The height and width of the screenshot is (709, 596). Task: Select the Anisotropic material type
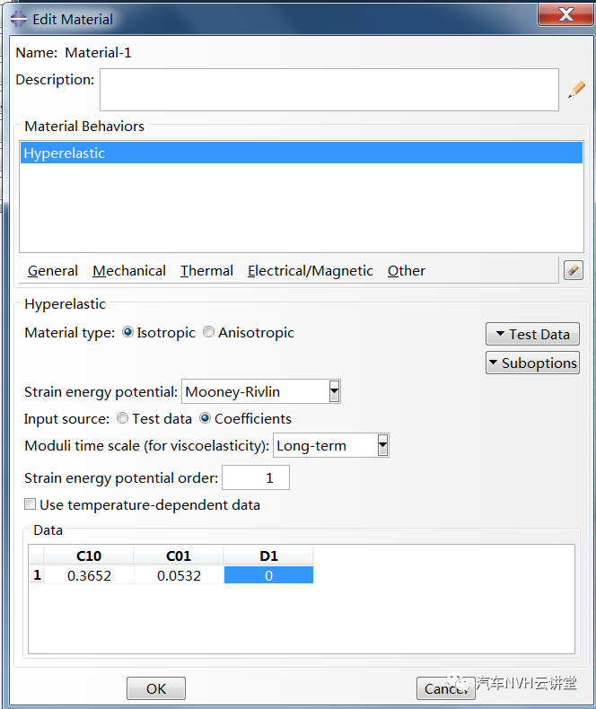click(x=208, y=332)
